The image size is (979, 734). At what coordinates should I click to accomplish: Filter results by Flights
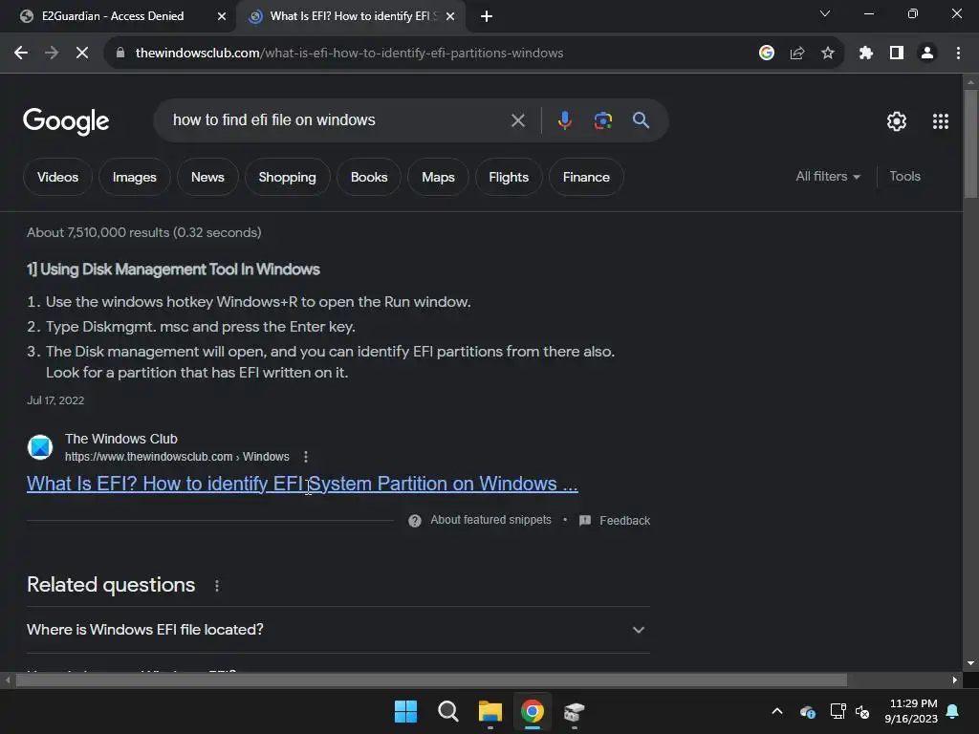coord(509,177)
